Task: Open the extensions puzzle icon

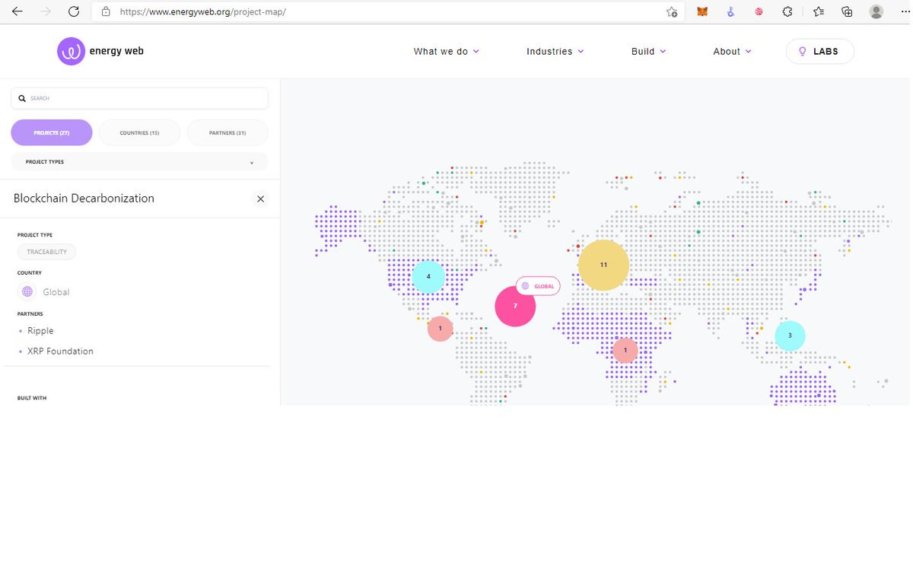Action: pos(787,11)
